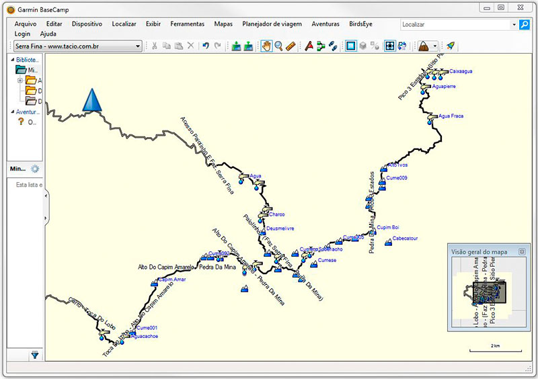The width and height of the screenshot is (538, 379).
Task: Click the upper arrow on the side panel splitter
Action: point(46,196)
